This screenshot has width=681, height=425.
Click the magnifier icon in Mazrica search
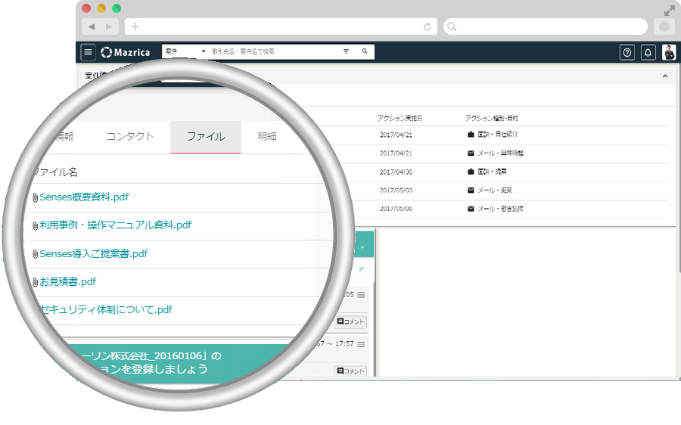pos(365,51)
